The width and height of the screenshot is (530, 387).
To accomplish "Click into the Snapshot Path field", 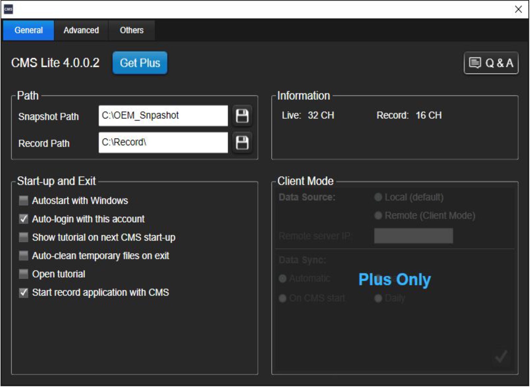I will click(x=163, y=116).
